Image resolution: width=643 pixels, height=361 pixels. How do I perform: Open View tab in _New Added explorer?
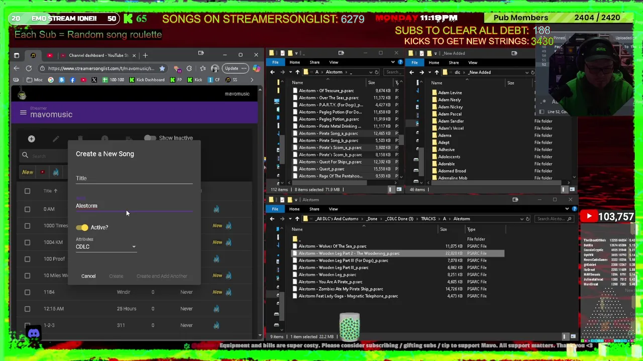473,63
